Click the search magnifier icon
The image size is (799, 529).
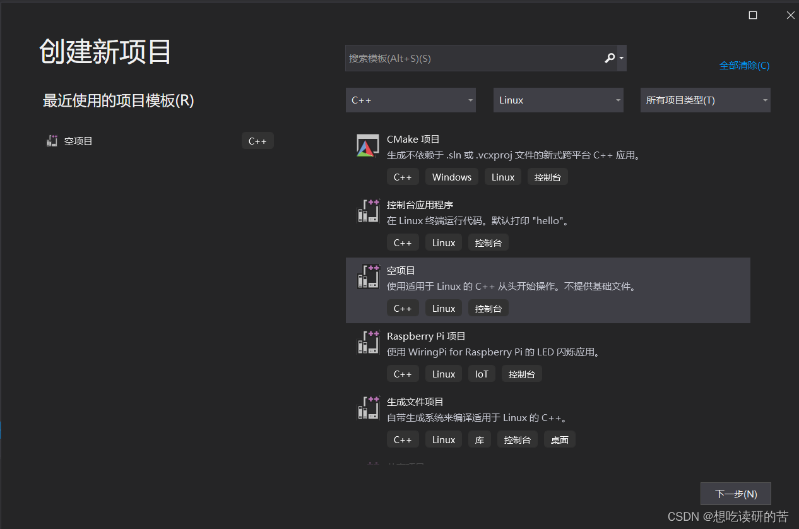coord(608,58)
